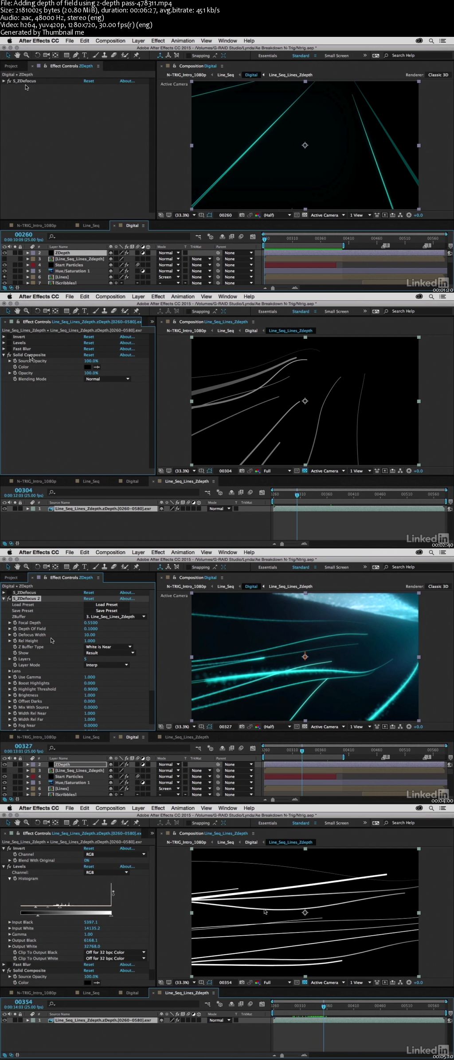Viewport: 454px width, 1060px height.
Task: Click the Solid Composite color swatch, 00354 frame
Action: tap(87, 982)
